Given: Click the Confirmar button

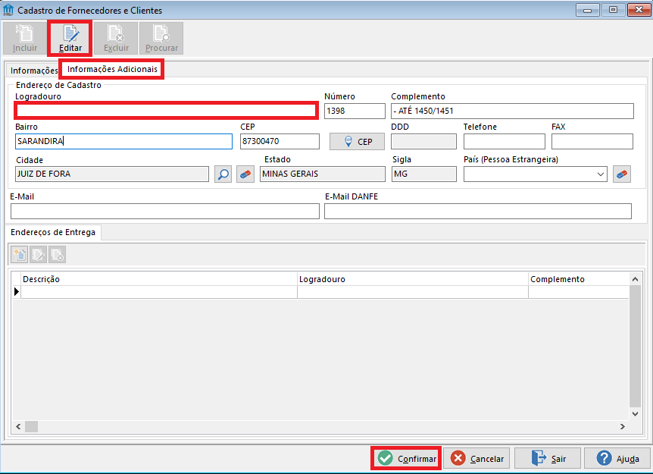Looking at the screenshot, I should click(x=406, y=459).
